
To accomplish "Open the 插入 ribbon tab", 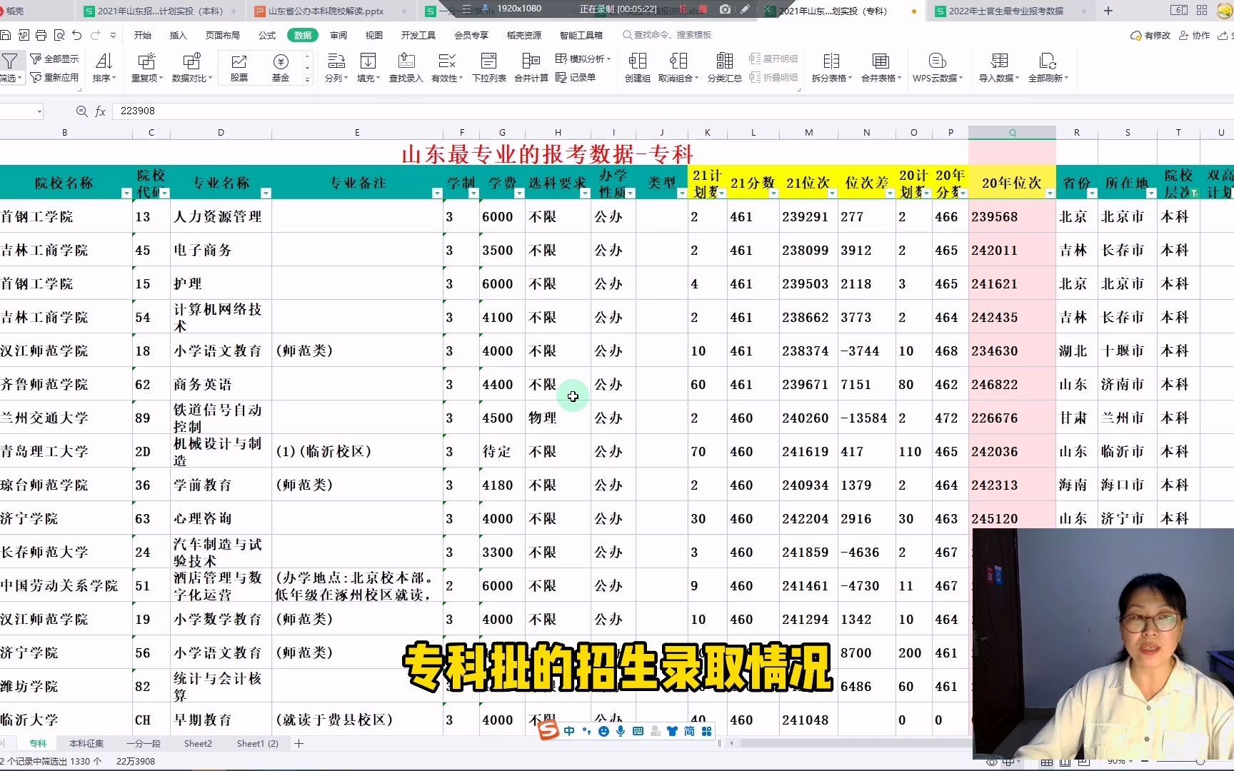I will point(178,35).
